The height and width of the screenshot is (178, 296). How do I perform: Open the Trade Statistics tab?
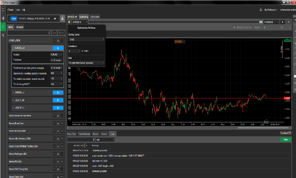(x=84, y=134)
